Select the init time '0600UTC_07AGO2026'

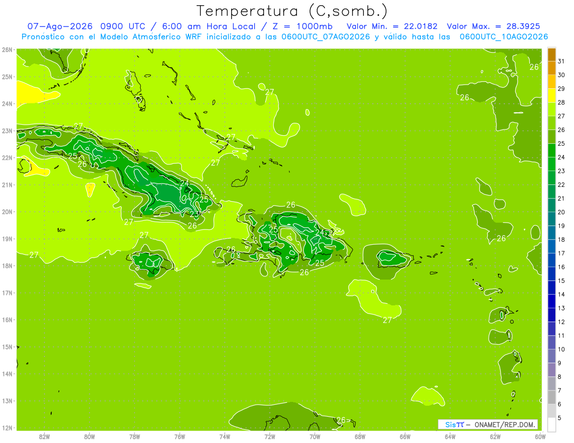click(325, 37)
